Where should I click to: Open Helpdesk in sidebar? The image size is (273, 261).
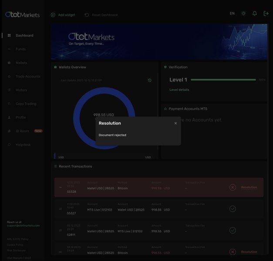tap(23, 144)
